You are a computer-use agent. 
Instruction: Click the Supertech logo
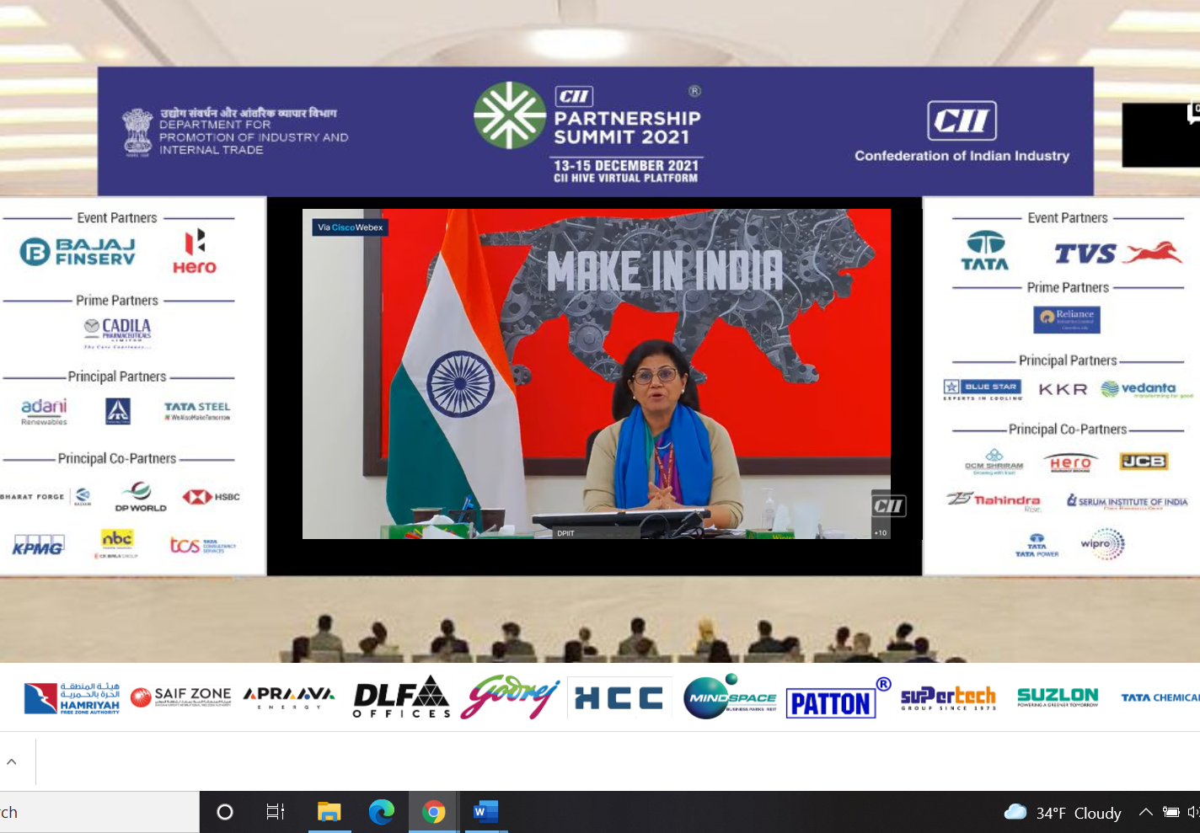(x=948, y=698)
